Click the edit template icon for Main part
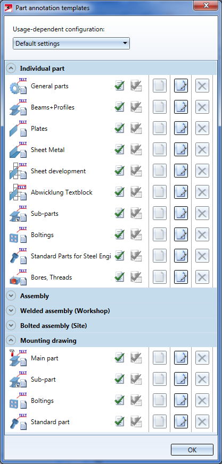 pos(181,358)
